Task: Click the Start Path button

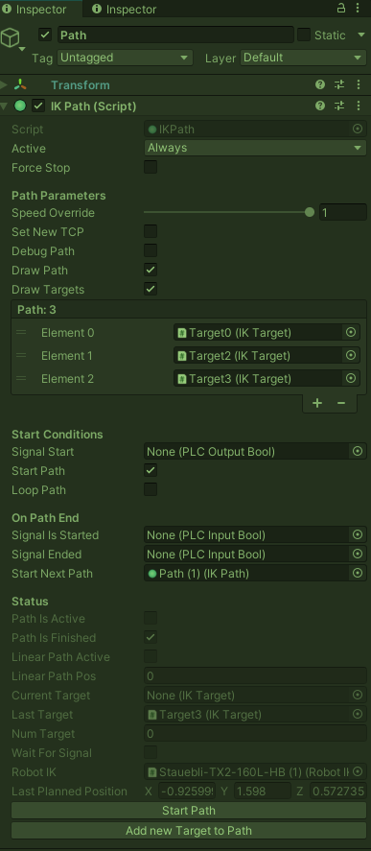Action: click(x=189, y=811)
